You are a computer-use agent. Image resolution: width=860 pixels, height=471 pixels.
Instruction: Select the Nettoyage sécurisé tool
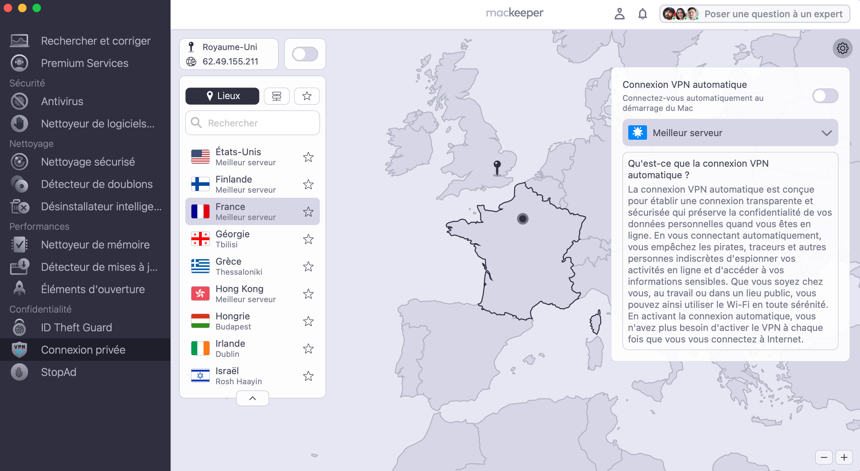click(x=88, y=162)
